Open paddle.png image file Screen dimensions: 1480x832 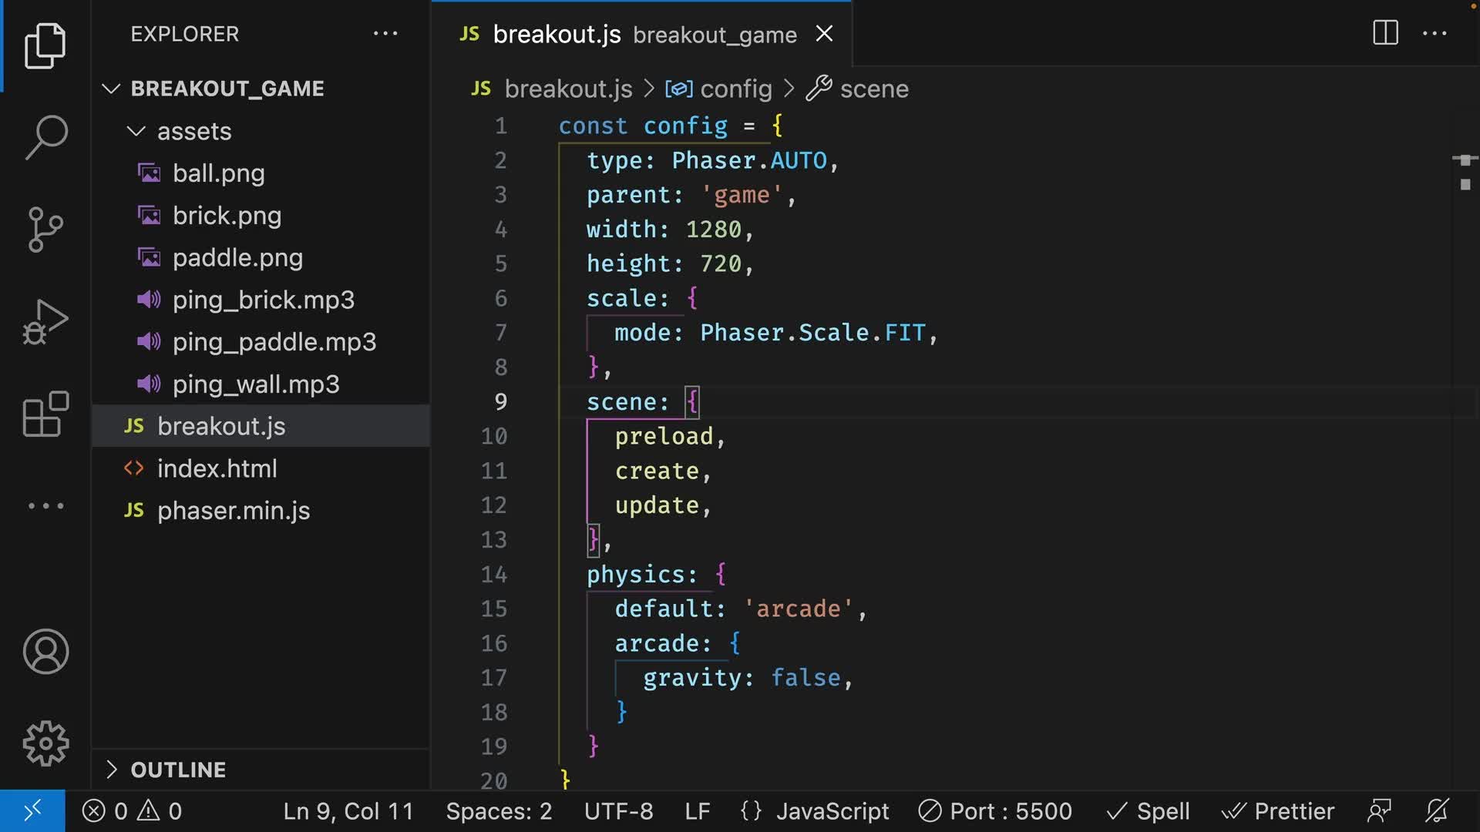click(x=261, y=257)
